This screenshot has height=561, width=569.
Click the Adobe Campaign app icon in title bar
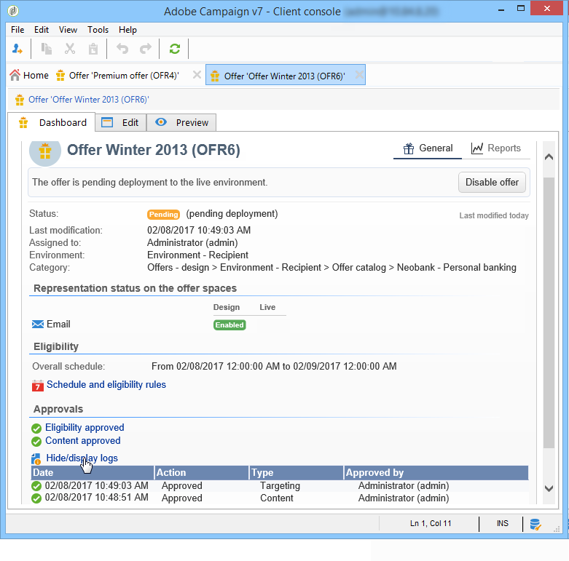click(13, 11)
